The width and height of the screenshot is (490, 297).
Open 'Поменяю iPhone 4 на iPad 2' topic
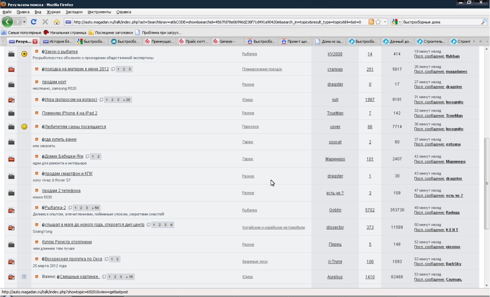coord(69,113)
